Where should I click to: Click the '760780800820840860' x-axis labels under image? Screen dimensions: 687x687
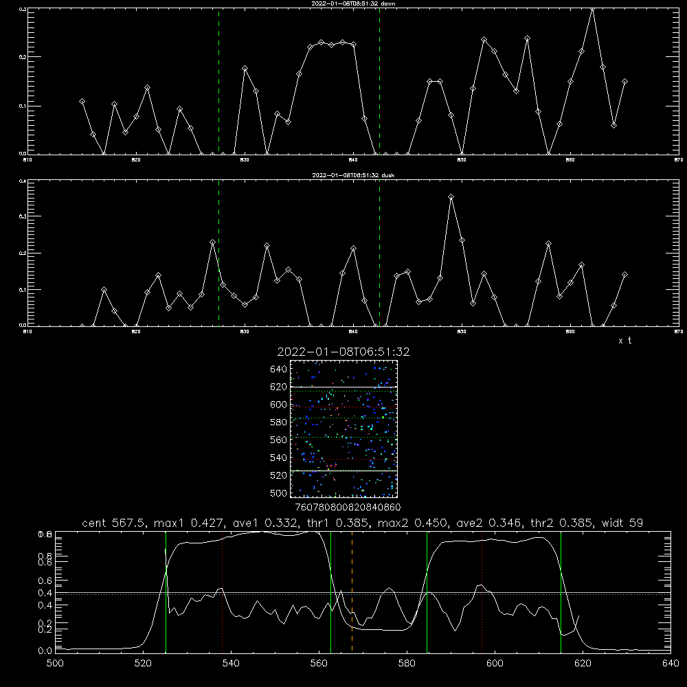point(348,508)
